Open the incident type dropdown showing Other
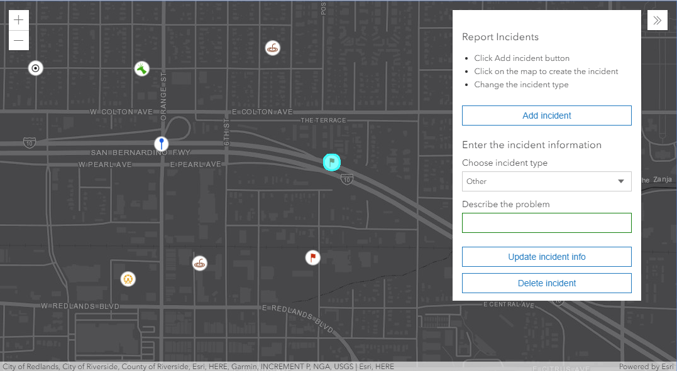 (547, 181)
